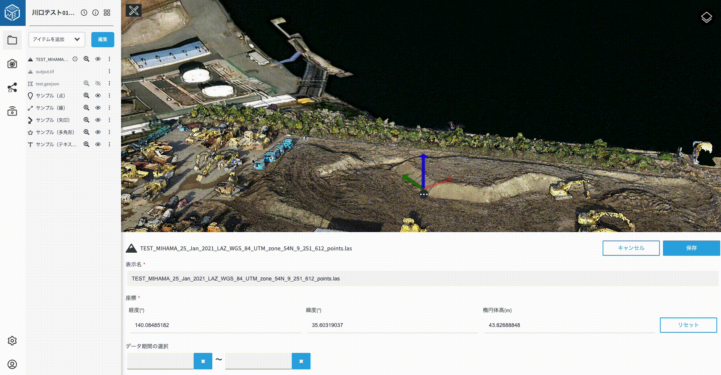Select サンプル（矢印） in the item list
The height and width of the screenshot is (375, 721).
[53, 120]
